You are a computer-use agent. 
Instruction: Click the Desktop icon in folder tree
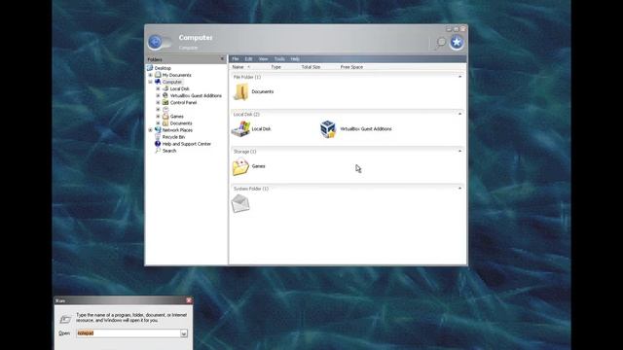coord(150,68)
